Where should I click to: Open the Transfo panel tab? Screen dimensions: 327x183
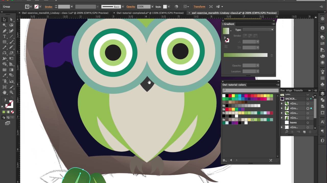(x=298, y=90)
